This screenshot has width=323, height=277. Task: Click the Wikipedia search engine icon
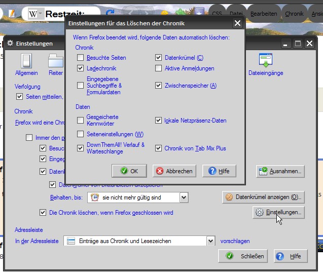(33, 14)
